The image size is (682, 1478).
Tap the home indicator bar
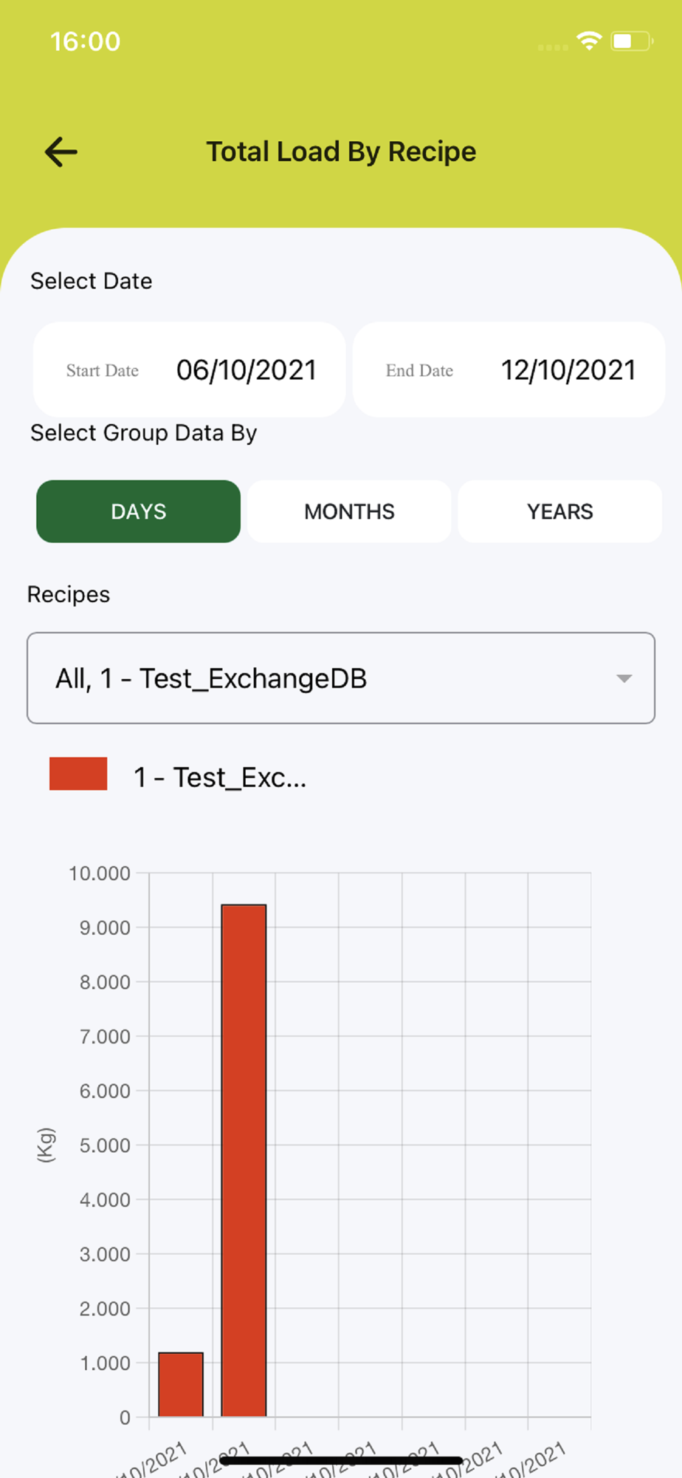pos(341,1460)
